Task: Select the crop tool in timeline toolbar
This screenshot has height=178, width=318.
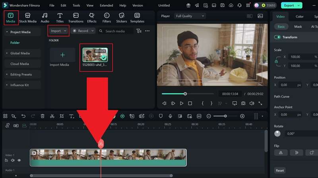Action: pos(62,116)
